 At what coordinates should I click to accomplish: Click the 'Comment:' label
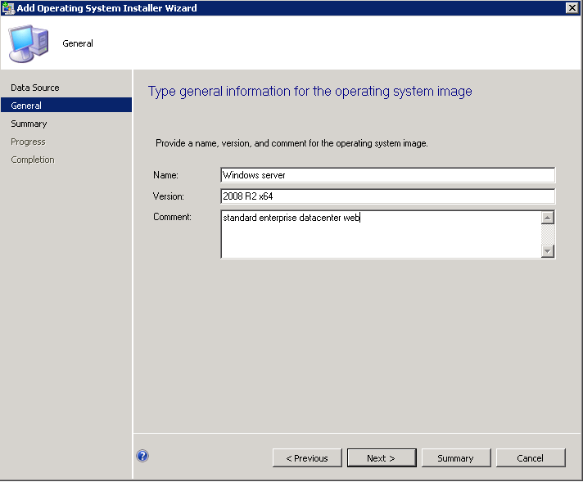click(x=172, y=217)
